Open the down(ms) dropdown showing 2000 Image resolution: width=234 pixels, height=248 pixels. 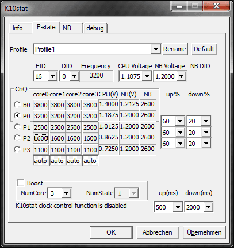pos(208,207)
